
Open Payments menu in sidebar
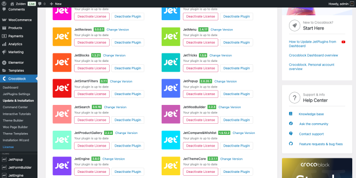[x=19, y=36]
